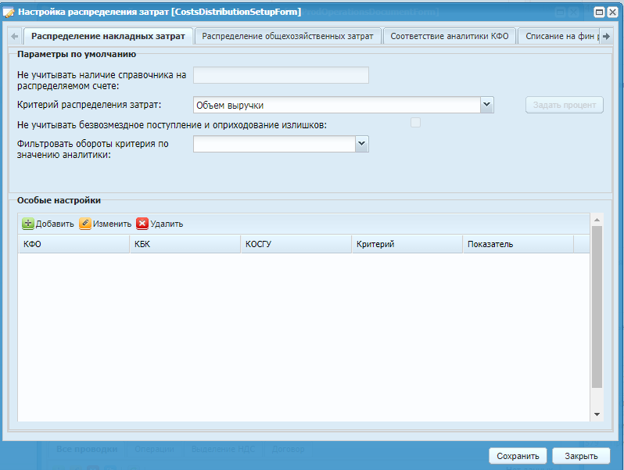624x470 pixels.
Task: Sort by Показатель column header
Action: coord(518,244)
